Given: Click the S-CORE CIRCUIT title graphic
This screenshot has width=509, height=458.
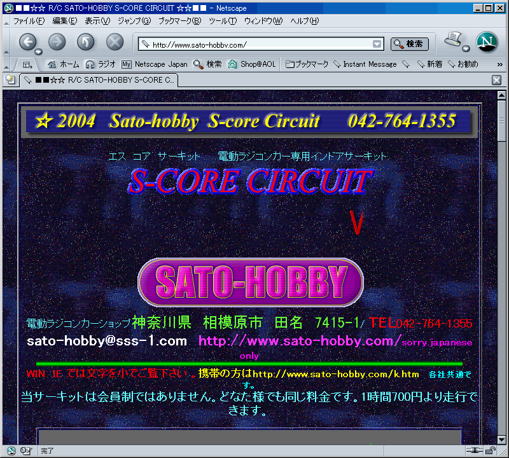Looking at the screenshot, I should tap(251, 181).
